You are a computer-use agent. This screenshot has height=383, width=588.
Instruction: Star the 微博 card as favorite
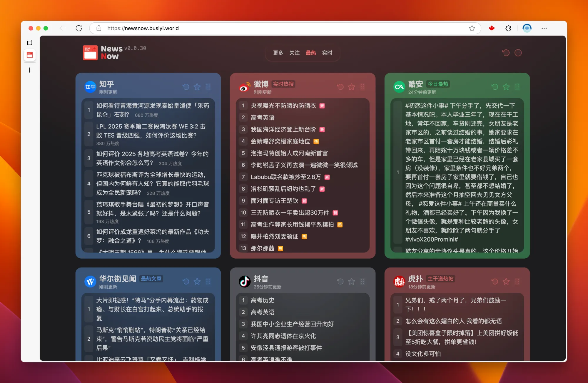tap(351, 87)
